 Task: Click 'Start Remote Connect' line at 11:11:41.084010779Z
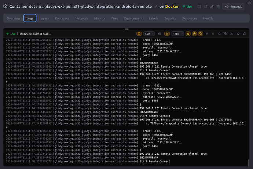[x=88, y=70]
